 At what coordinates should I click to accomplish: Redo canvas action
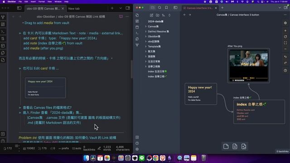(285, 63)
